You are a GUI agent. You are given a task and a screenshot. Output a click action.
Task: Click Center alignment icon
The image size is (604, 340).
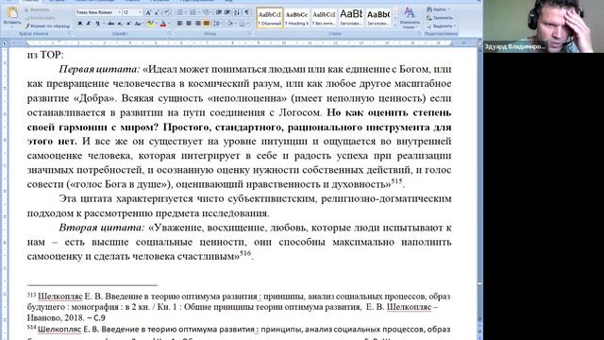(189, 24)
